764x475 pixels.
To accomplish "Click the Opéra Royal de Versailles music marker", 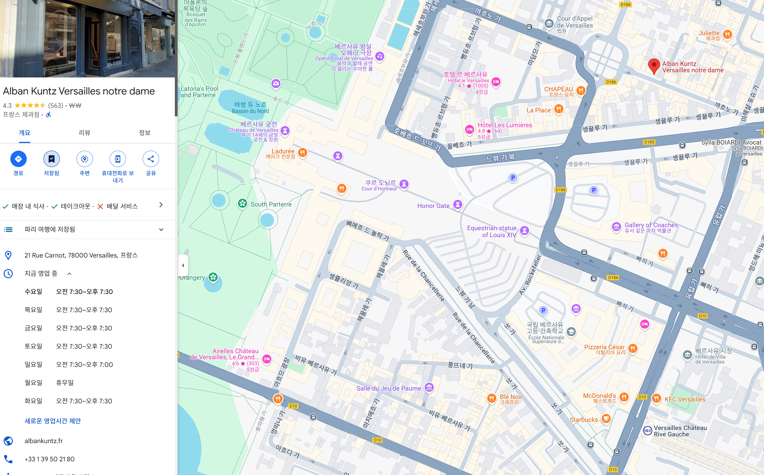I will coord(380,56).
